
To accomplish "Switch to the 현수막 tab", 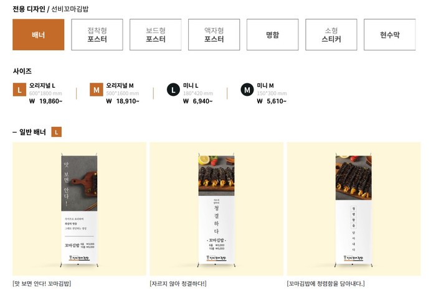I will pyautogui.click(x=389, y=35).
